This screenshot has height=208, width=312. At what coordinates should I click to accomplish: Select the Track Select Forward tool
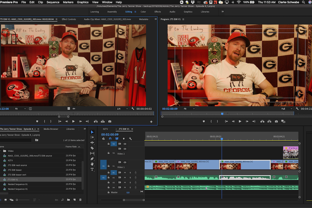pos(92,137)
